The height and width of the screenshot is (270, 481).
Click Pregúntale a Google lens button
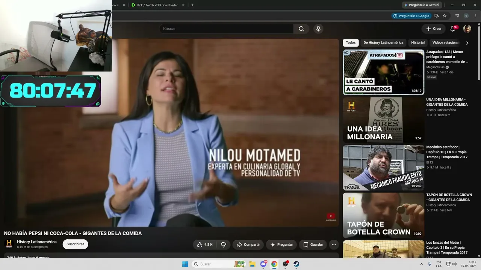pyautogui.click(x=411, y=16)
